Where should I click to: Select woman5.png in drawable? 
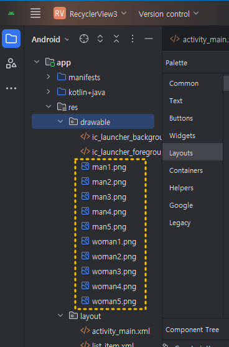[x=108, y=302]
